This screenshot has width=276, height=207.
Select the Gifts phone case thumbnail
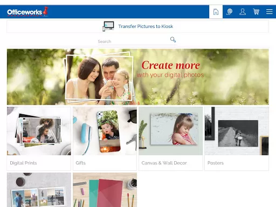click(x=105, y=131)
